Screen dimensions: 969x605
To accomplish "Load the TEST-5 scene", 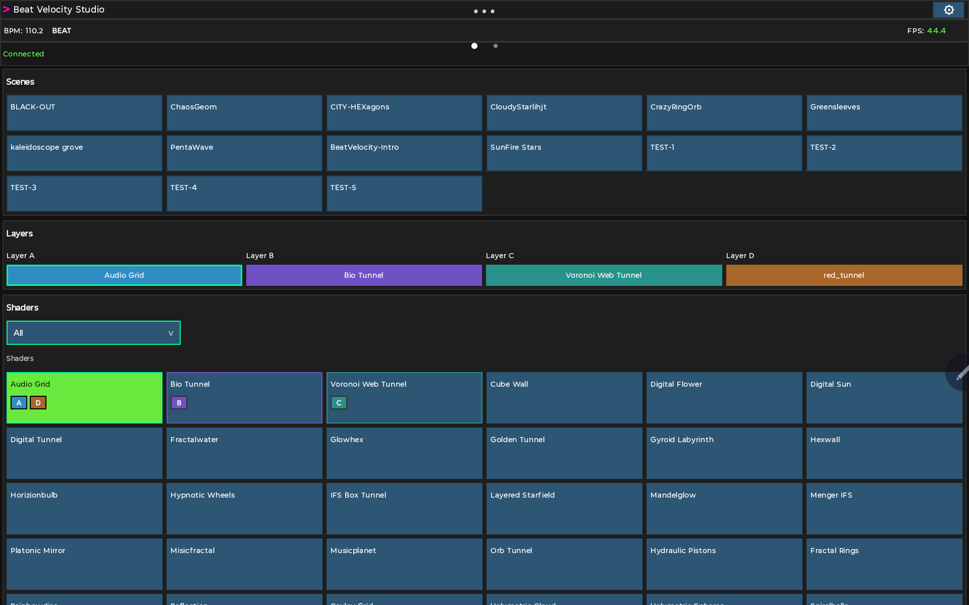I will [x=404, y=194].
